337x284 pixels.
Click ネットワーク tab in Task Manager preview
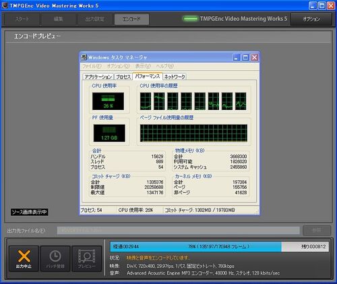tap(175, 77)
